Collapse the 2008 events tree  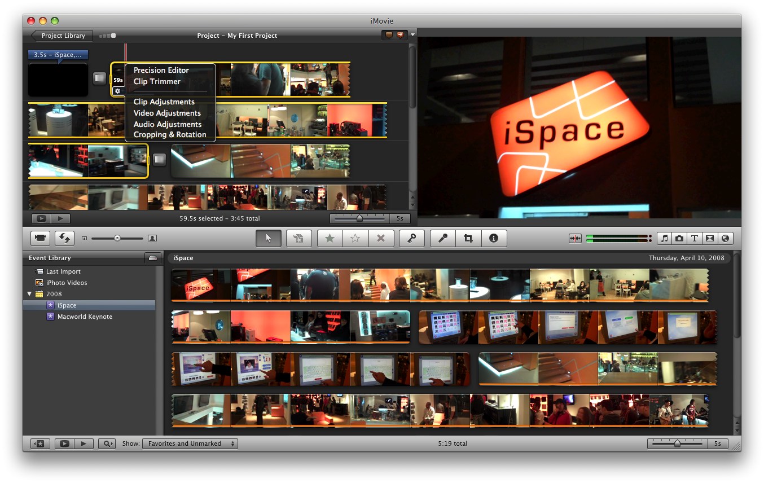(x=29, y=294)
